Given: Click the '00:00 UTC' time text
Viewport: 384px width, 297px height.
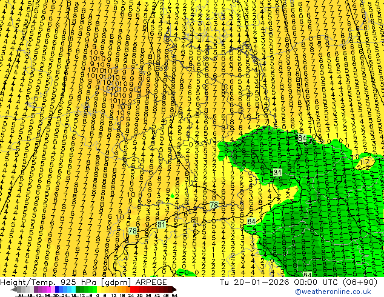Looking at the screenshot, I should [316, 282].
